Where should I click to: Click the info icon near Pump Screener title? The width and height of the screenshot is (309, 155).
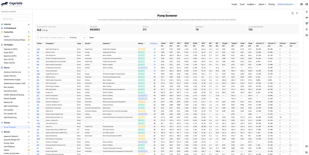click(293, 13)
